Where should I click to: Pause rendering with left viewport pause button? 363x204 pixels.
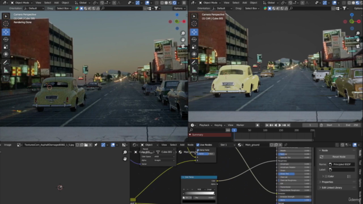point(184,3)
